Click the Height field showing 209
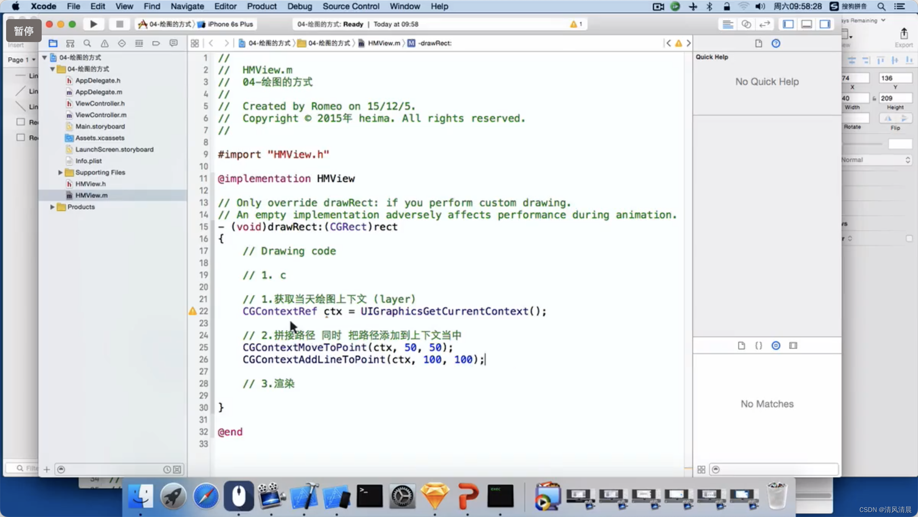The width and height of the screenshot is (918, 517). [895, 98]
